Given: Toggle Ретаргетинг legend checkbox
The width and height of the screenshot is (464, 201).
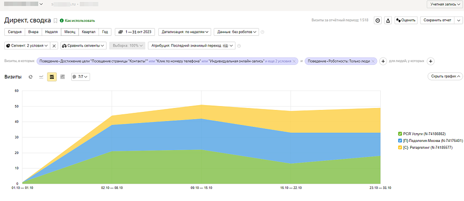Looking at the screenshot, I should tap(400, 147).
